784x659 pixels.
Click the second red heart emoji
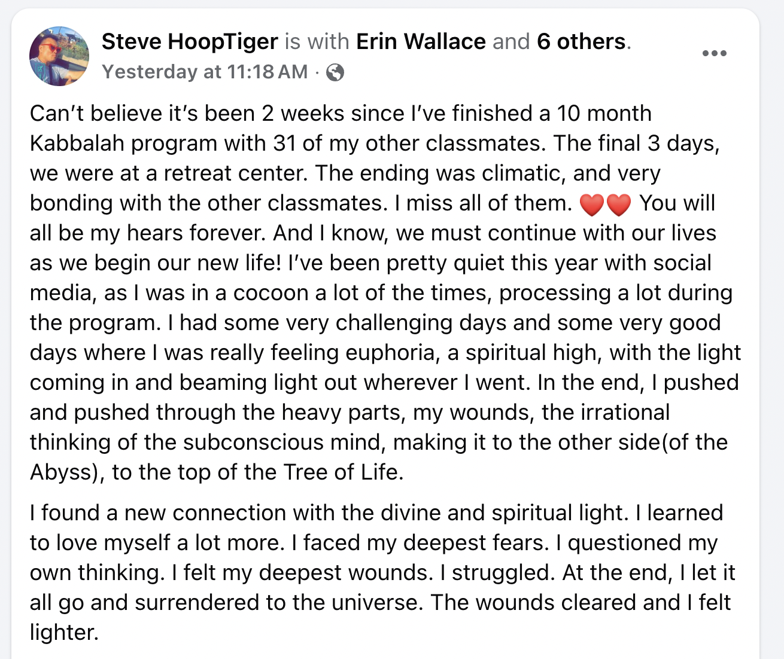pos(619,205)
